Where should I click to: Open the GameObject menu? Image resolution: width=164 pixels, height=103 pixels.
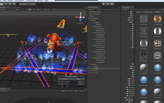click(19, 1)
